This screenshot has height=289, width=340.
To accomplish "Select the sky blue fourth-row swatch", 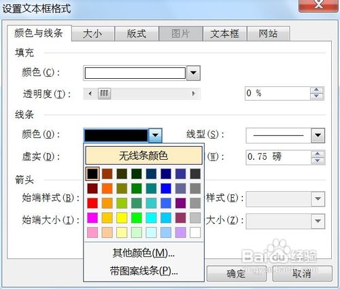I will pos(166,218).
